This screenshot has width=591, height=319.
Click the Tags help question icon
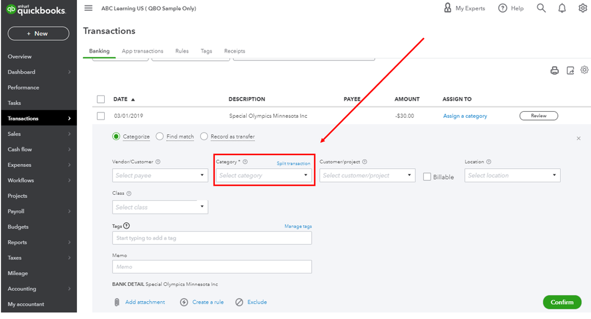pos(127,226)
